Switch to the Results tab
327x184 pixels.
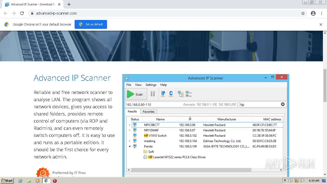pos(132,111)
